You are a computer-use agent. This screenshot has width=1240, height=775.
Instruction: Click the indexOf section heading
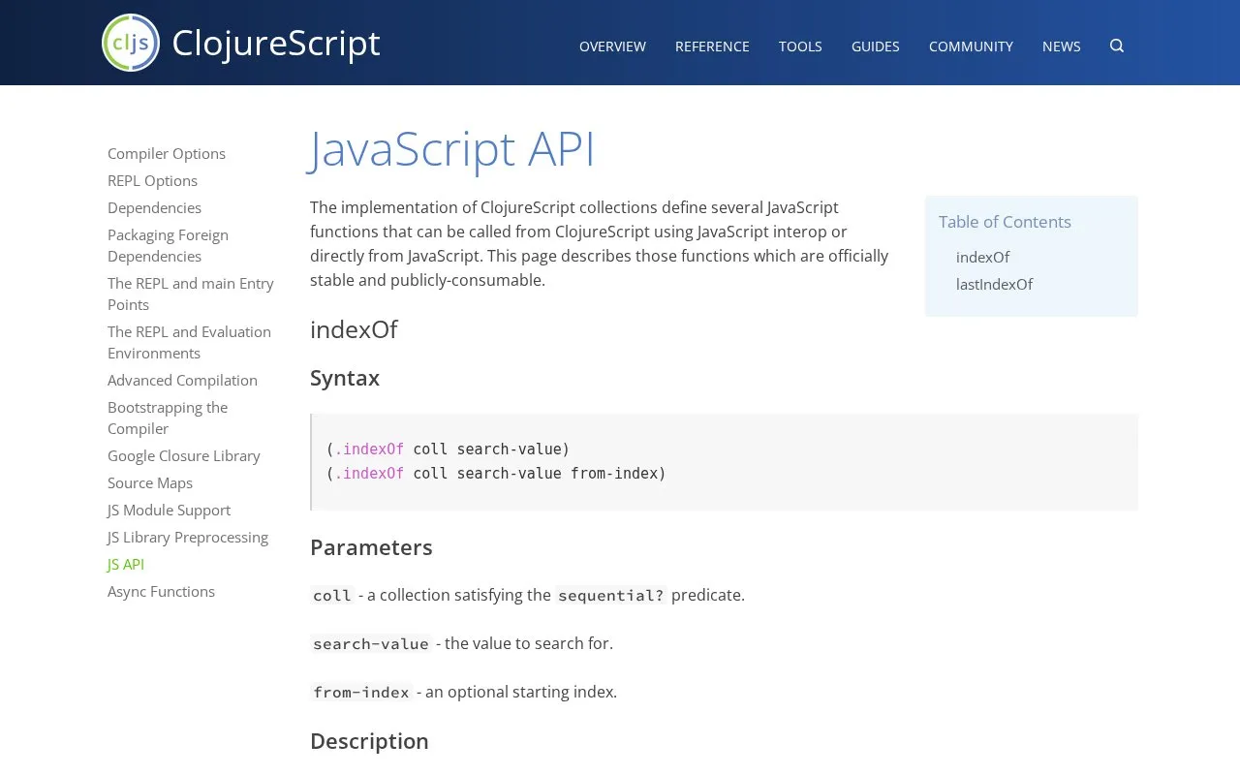(x=354, y=329)
